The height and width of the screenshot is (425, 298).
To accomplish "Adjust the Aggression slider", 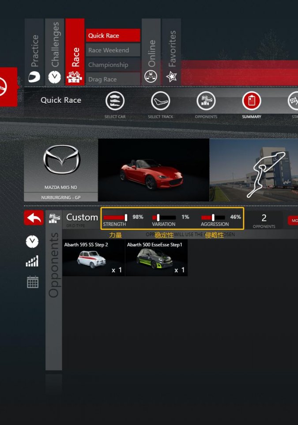I will click(x=213, y=217).
